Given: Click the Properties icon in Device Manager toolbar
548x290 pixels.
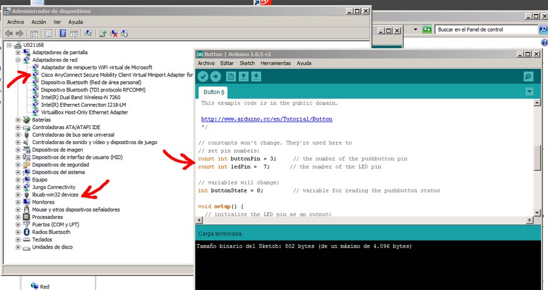Looking at the screenshot, I should 48,34.
